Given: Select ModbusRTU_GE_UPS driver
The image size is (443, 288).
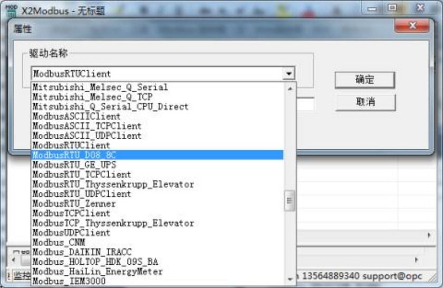Looking at the screenshot, I should tap(157, 165).
